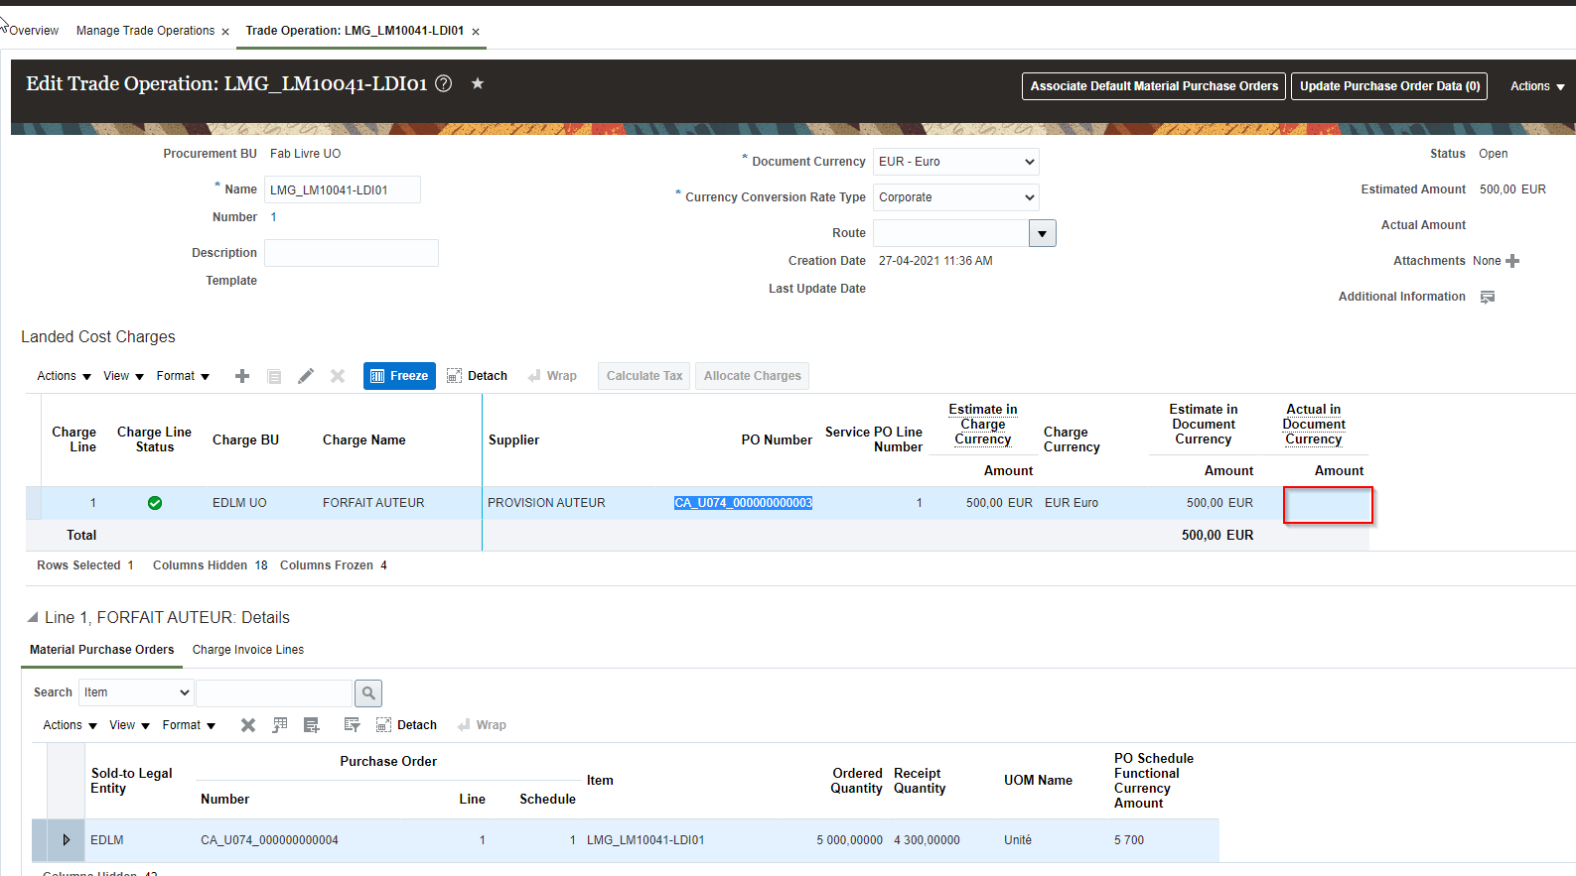Expand the EDLM purchase order row
This screenshot has height=876, width=1576.
click(x=67, y=840)
